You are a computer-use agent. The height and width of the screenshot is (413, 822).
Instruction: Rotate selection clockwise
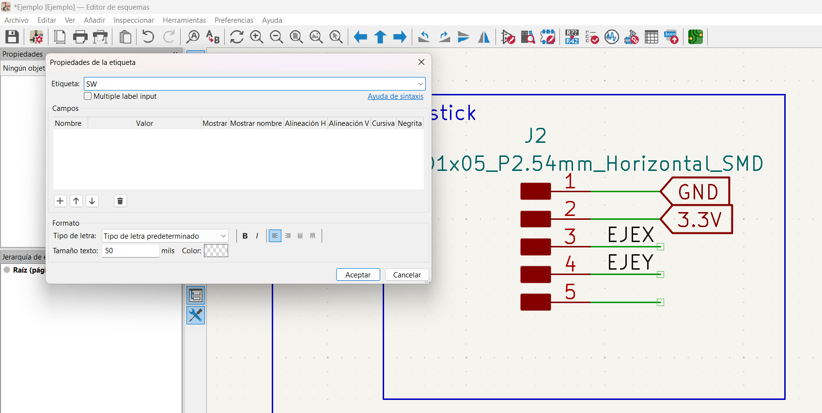click(x=444, y=37)
